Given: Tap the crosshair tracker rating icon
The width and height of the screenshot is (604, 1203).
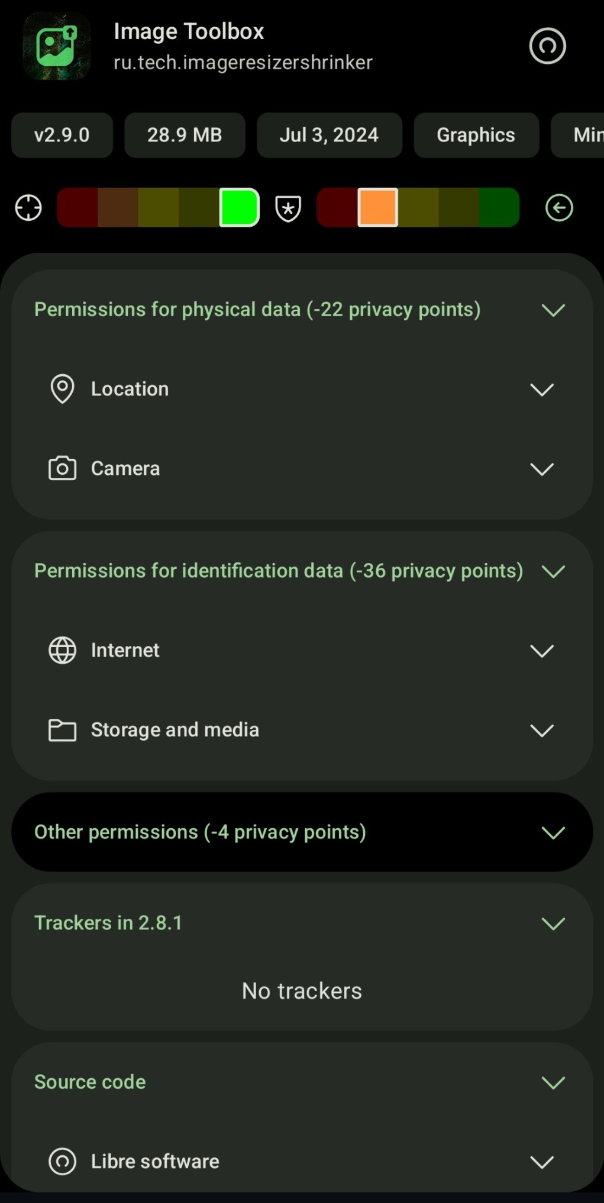Looking at the screenshot, I should point(28,208).
